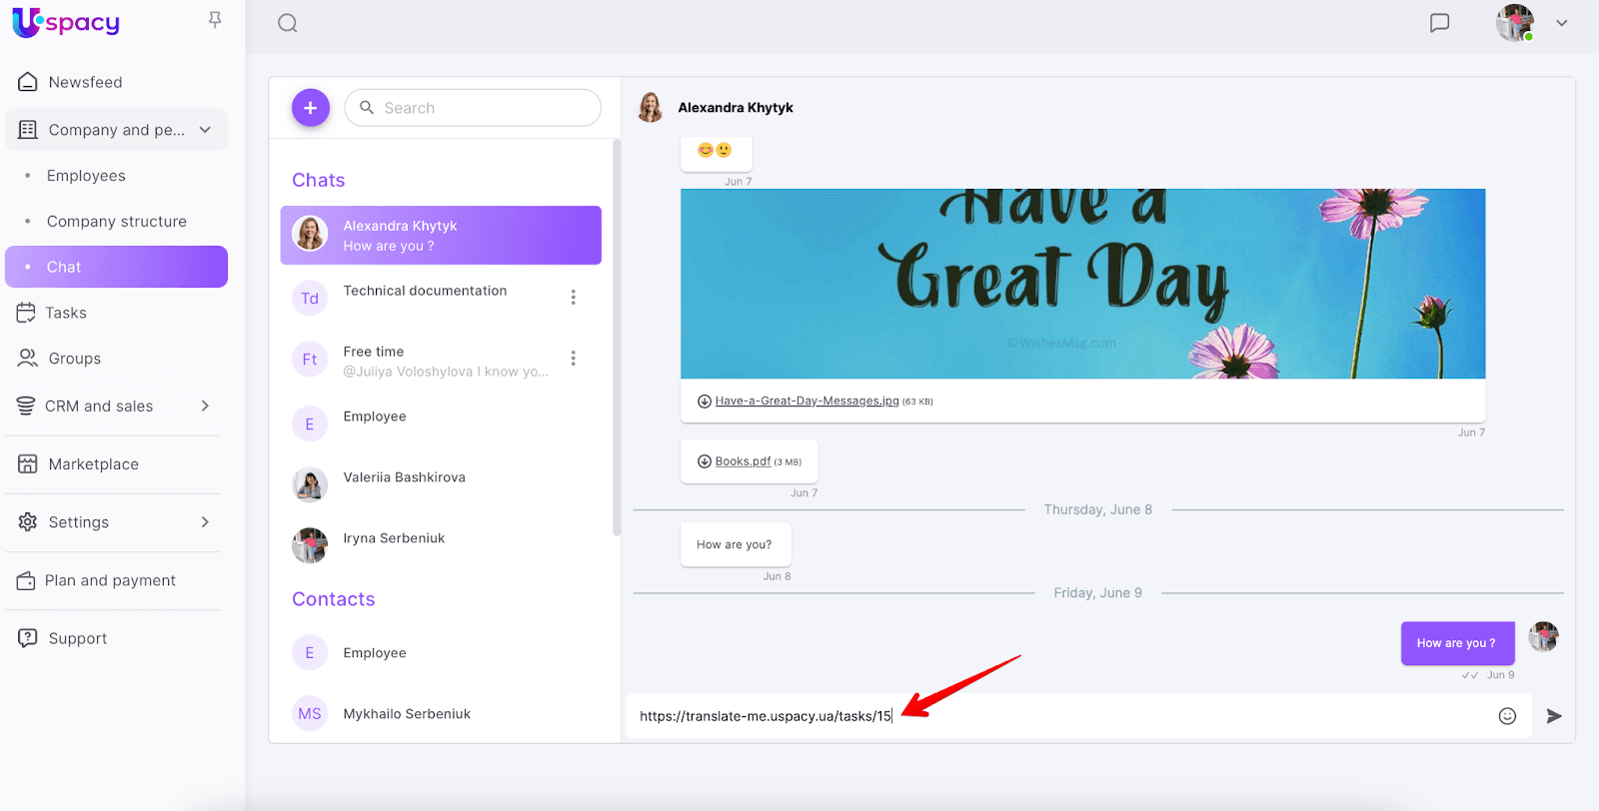Click the purple plus new chat button
This screenshot has width=1599, height=811.
[311, 108]
